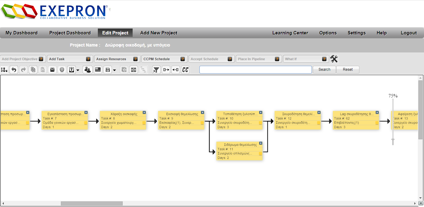
Task: Go to My Dashboard
Action: (21, 33)
